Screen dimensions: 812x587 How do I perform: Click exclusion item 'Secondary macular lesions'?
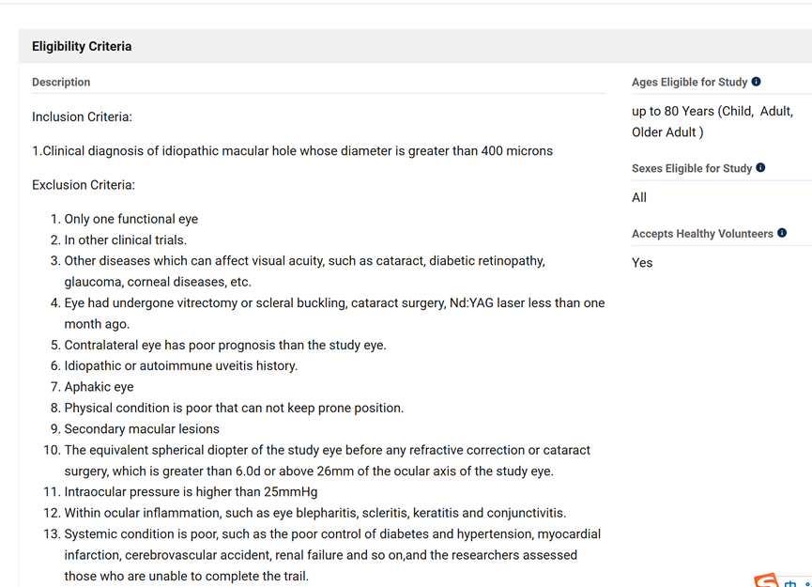click(142, 429)
